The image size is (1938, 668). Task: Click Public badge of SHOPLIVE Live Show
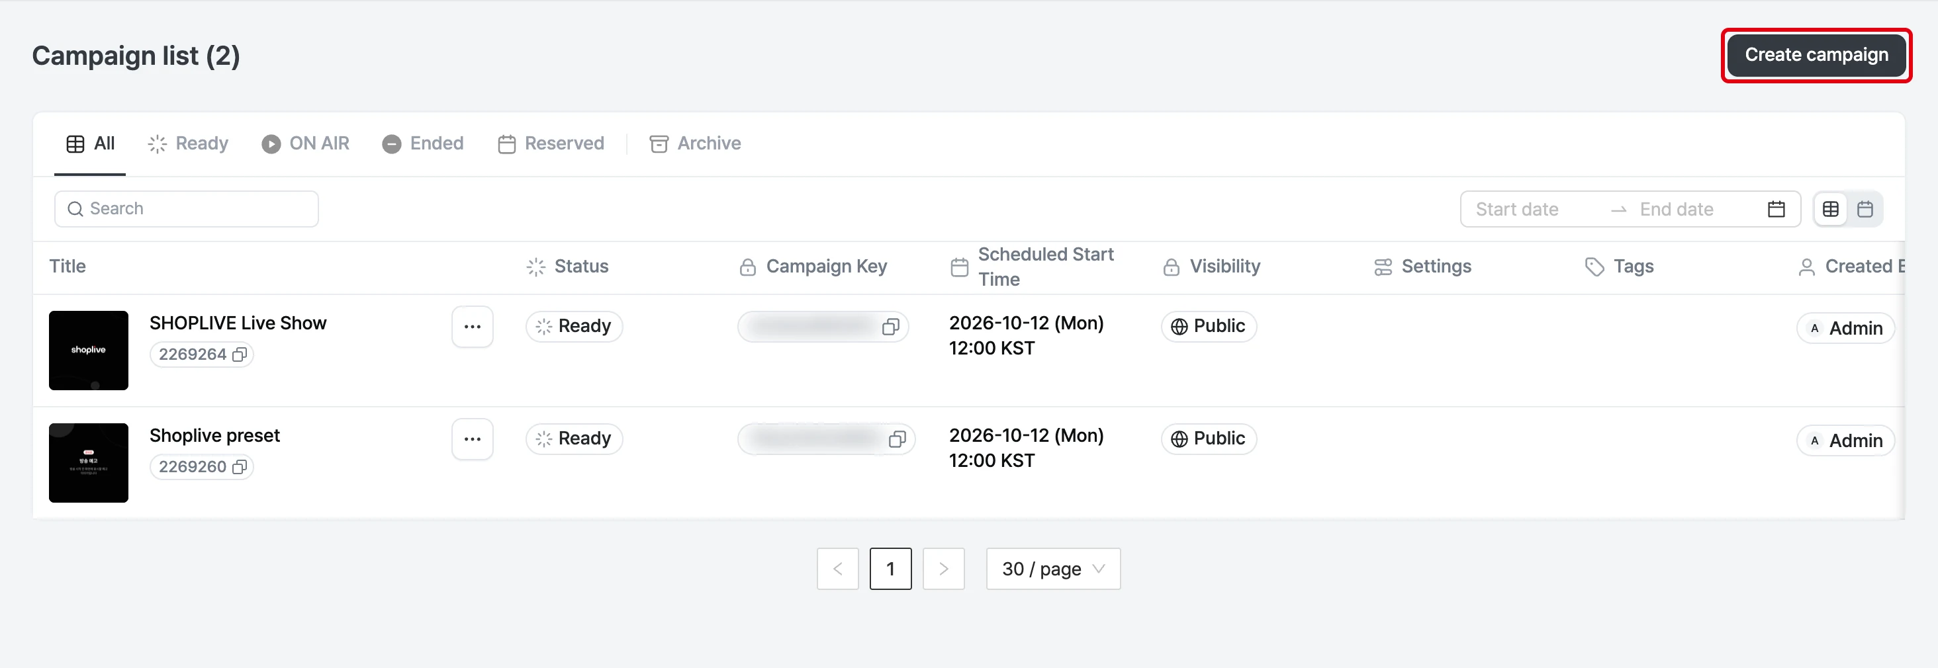click(x=1209, y=327)
